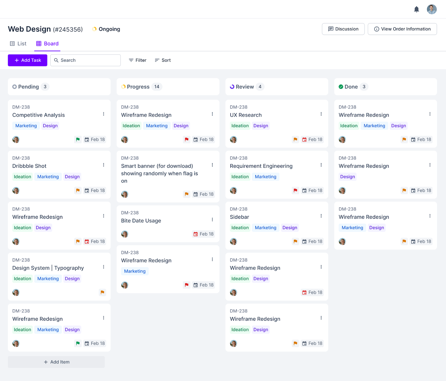Open the notification bell icon
Screen dimensions: 446x381
417,9
